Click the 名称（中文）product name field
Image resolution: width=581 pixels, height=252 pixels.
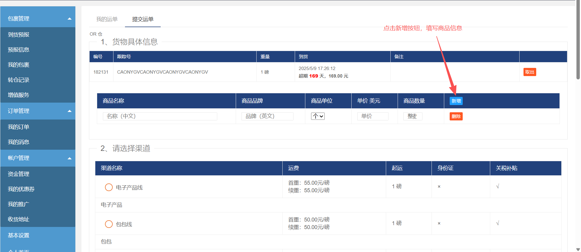[x=160, y=116]
